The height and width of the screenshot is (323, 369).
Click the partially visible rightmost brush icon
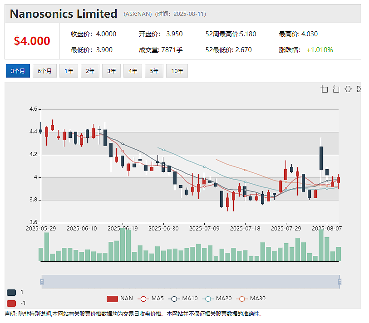[x=359, y=89]
